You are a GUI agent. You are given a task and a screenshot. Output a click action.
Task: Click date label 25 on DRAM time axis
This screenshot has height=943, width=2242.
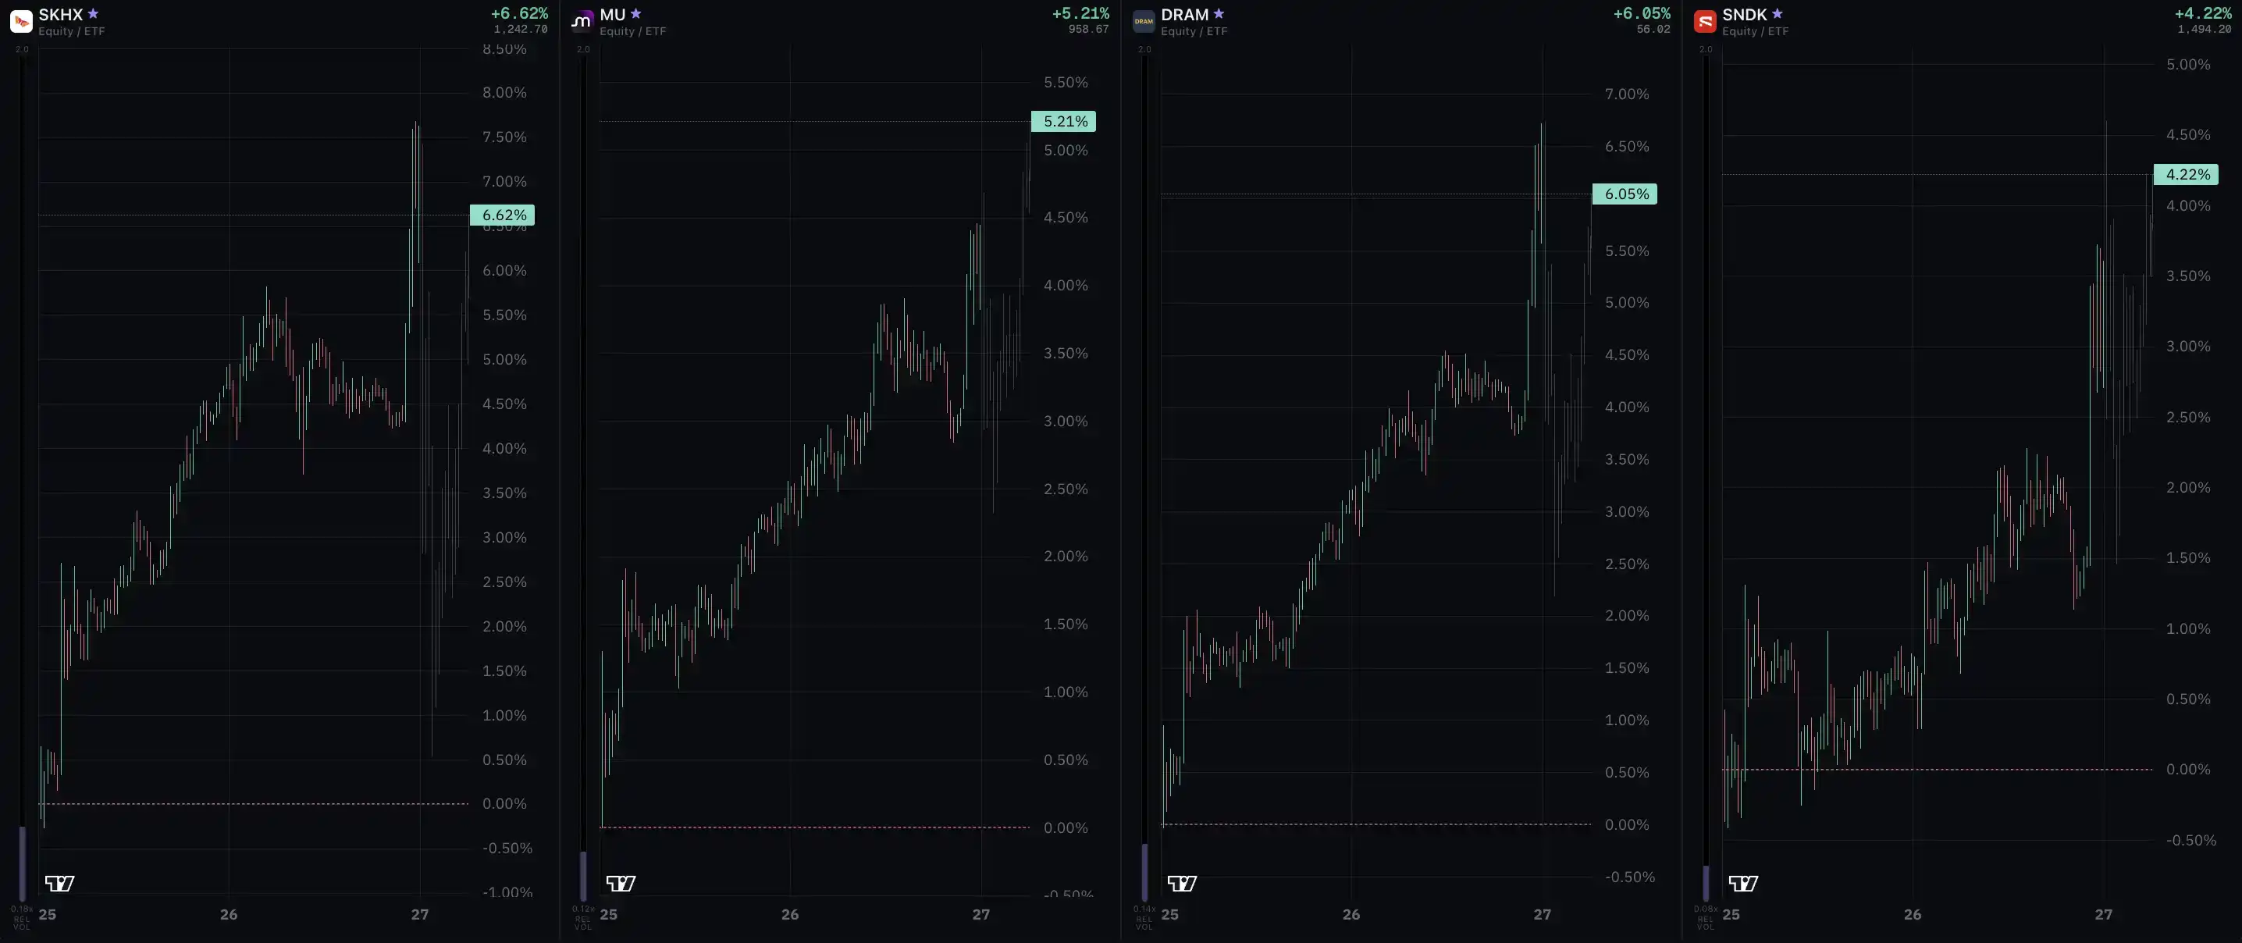(1171, 914)
